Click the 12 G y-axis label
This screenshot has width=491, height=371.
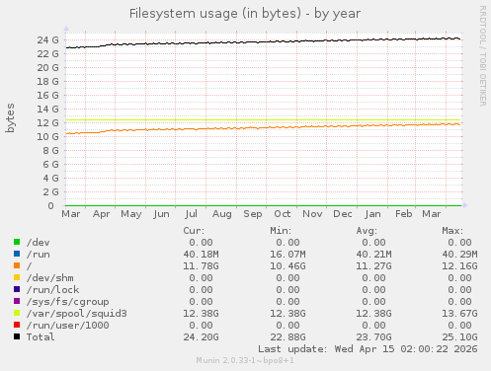pyautogui.click(x=47, y=123)
